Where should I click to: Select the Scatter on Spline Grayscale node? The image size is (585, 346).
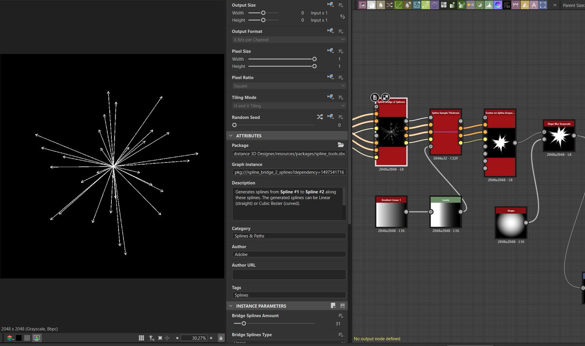click(x=500, y=142)
